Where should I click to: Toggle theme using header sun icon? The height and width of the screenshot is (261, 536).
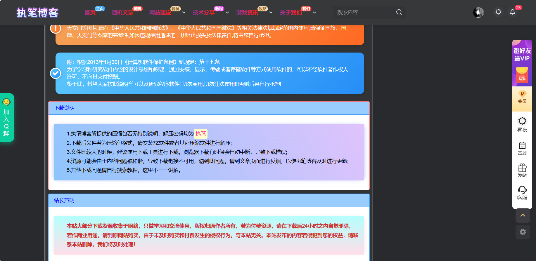coord(498,12)
